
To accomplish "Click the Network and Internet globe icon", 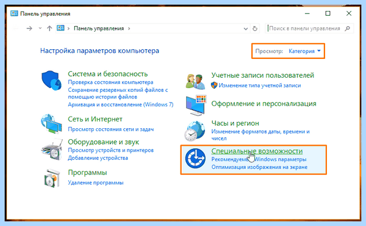I will 51,124.
